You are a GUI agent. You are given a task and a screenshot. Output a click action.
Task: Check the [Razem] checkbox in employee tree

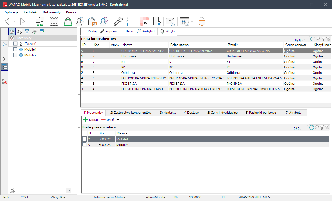15,44
